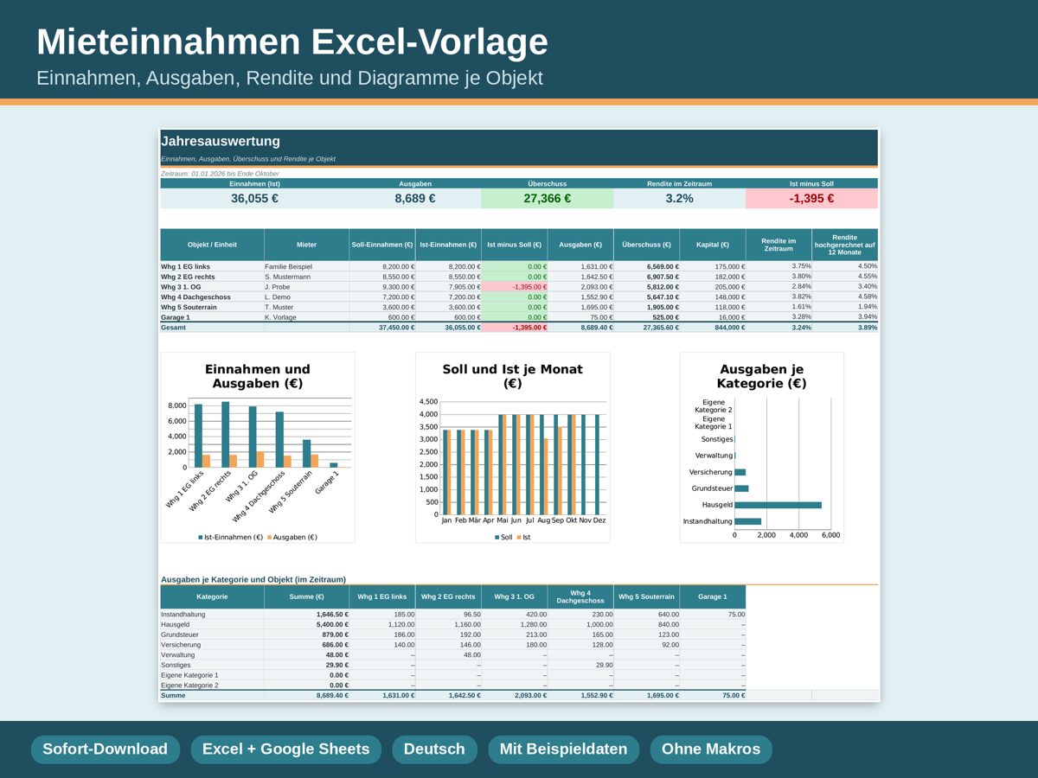The height and width of the screenshot is (778, 1038).
Task: Click the 3.2% Rendite KPI value
Action: (x=679, y=199)
